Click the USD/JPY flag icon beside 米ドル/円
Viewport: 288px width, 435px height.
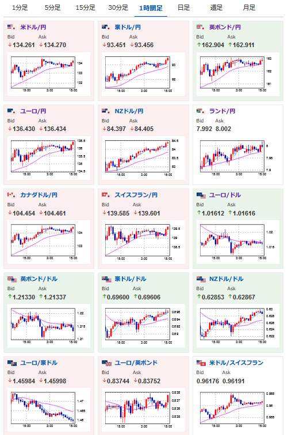(x=11, y=27)
